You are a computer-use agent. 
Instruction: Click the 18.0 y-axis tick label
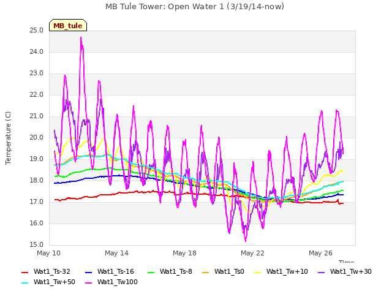pyautogui.click(x=37, y=181)
